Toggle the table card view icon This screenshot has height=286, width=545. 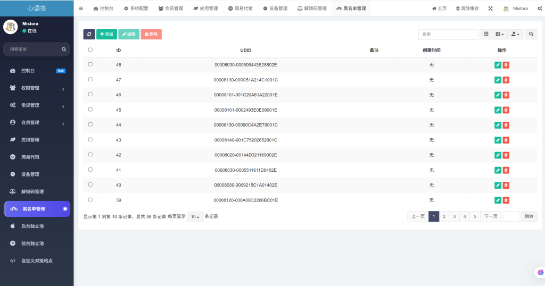486,34
